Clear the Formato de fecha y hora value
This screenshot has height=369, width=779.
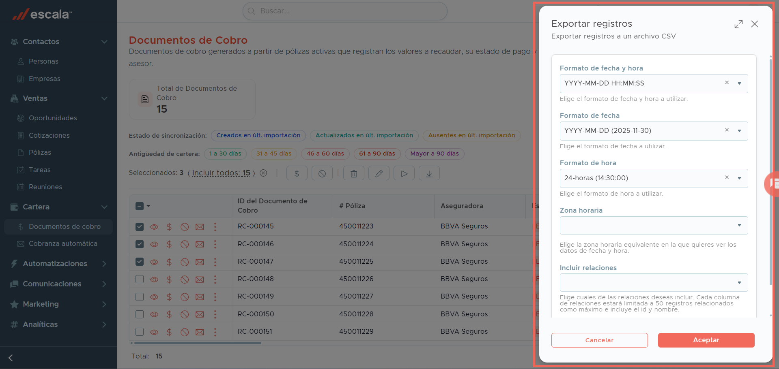(727, 83)
